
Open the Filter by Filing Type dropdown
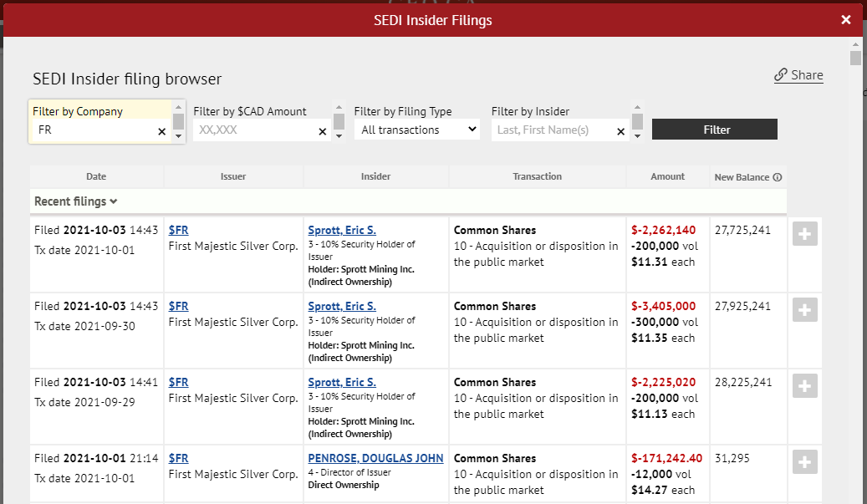tap(417, 130)
